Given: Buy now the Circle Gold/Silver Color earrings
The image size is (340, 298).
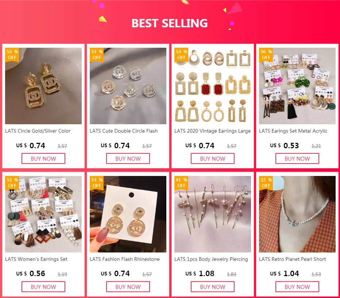Looking at the screenshot, I should (43, 158).
